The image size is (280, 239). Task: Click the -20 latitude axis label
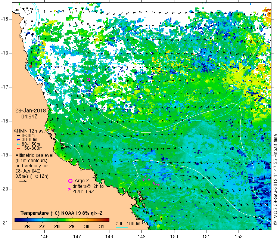(4, 189)
